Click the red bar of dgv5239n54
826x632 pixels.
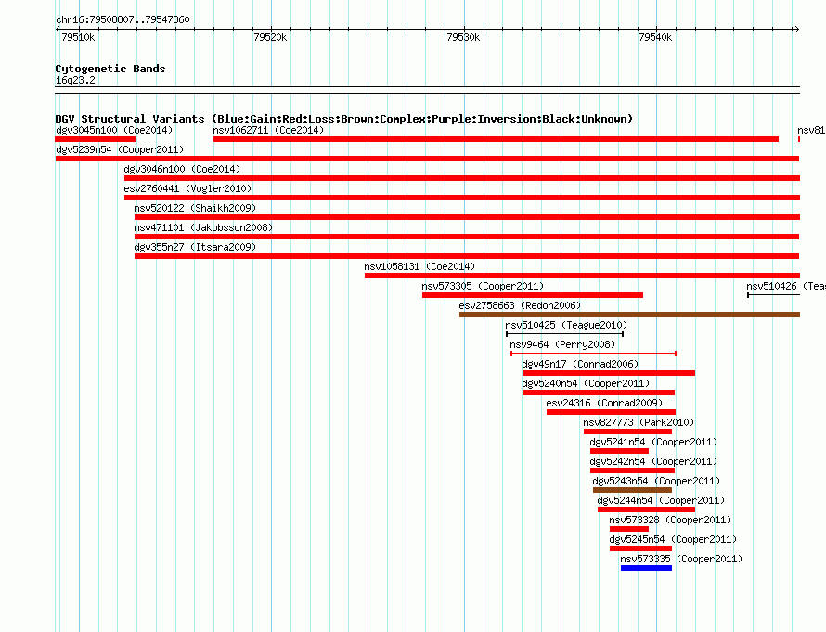pyautogui.click(x=427, y=159)
